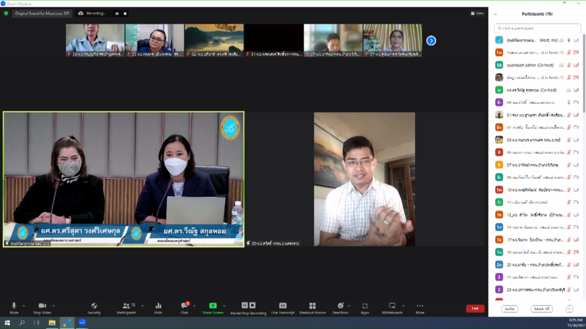Expand video options arrow beside Stop Video
This screenshot has width=586, height=329.
(x=54, y=306)
